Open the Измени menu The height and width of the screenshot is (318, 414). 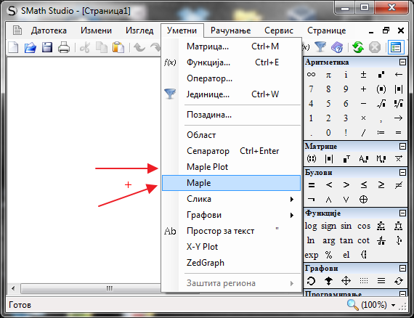96,30
